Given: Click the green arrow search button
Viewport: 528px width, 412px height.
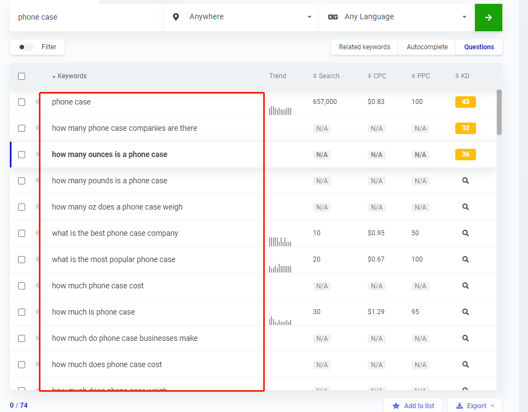Looking at the screenshot, I should click(x=488, y=18).
